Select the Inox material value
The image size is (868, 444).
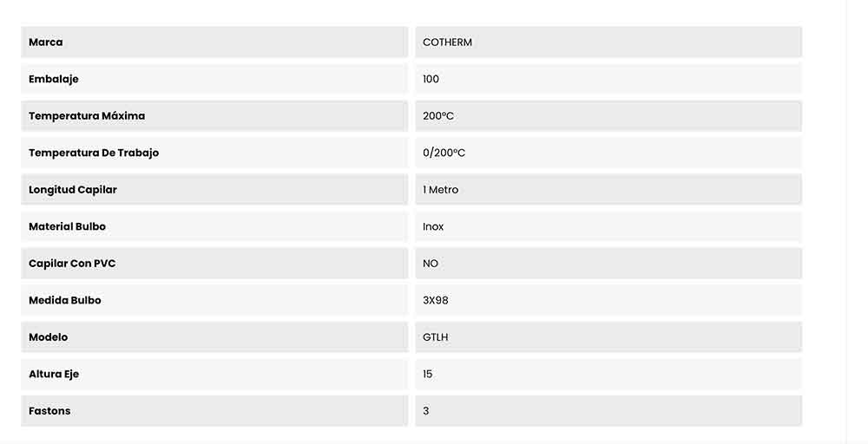tap(433, 226)
